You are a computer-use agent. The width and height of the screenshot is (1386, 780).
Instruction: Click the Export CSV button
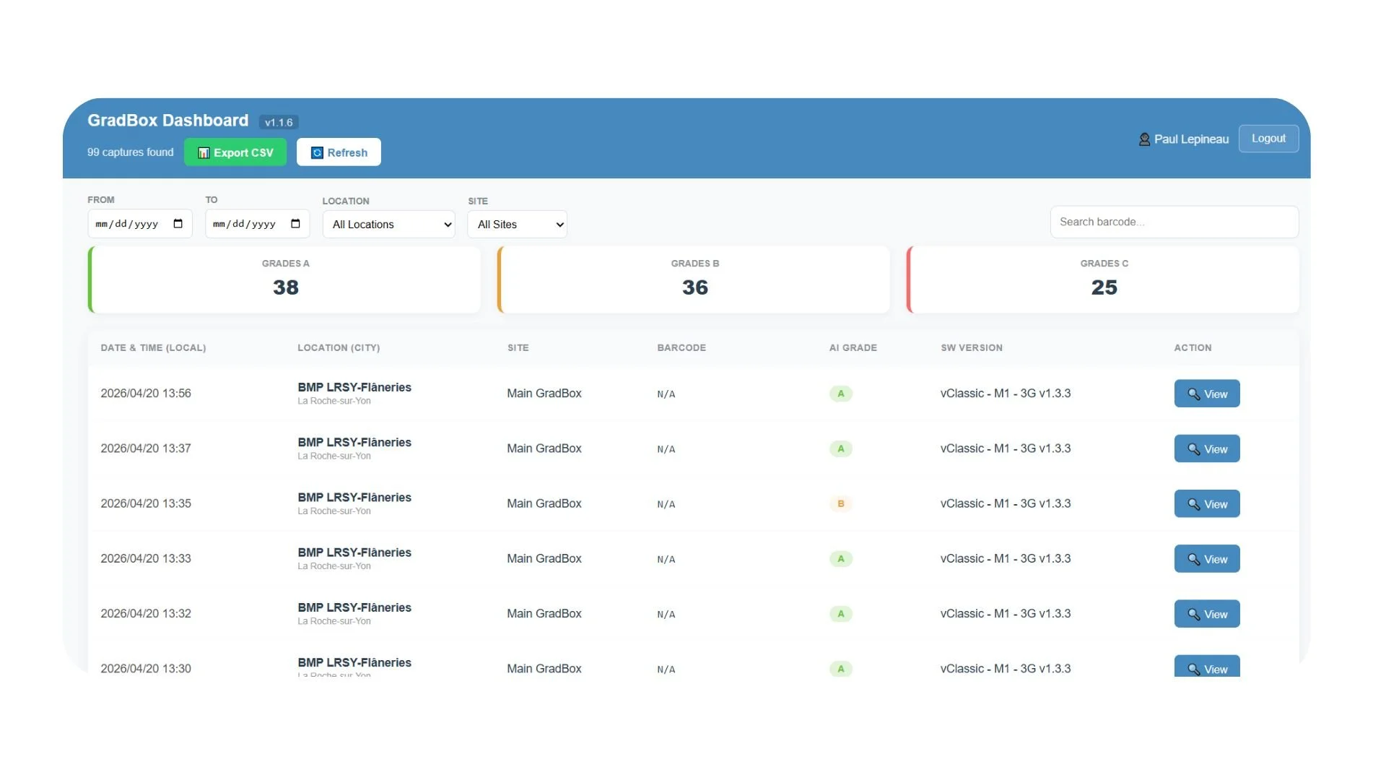[235, 152]
